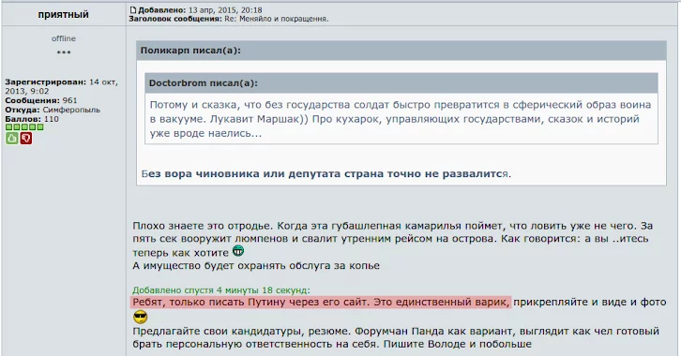Viewport: 681px width, 356px height.
Task: Click the Баллов: 110 line
Action: coord(32,119)
